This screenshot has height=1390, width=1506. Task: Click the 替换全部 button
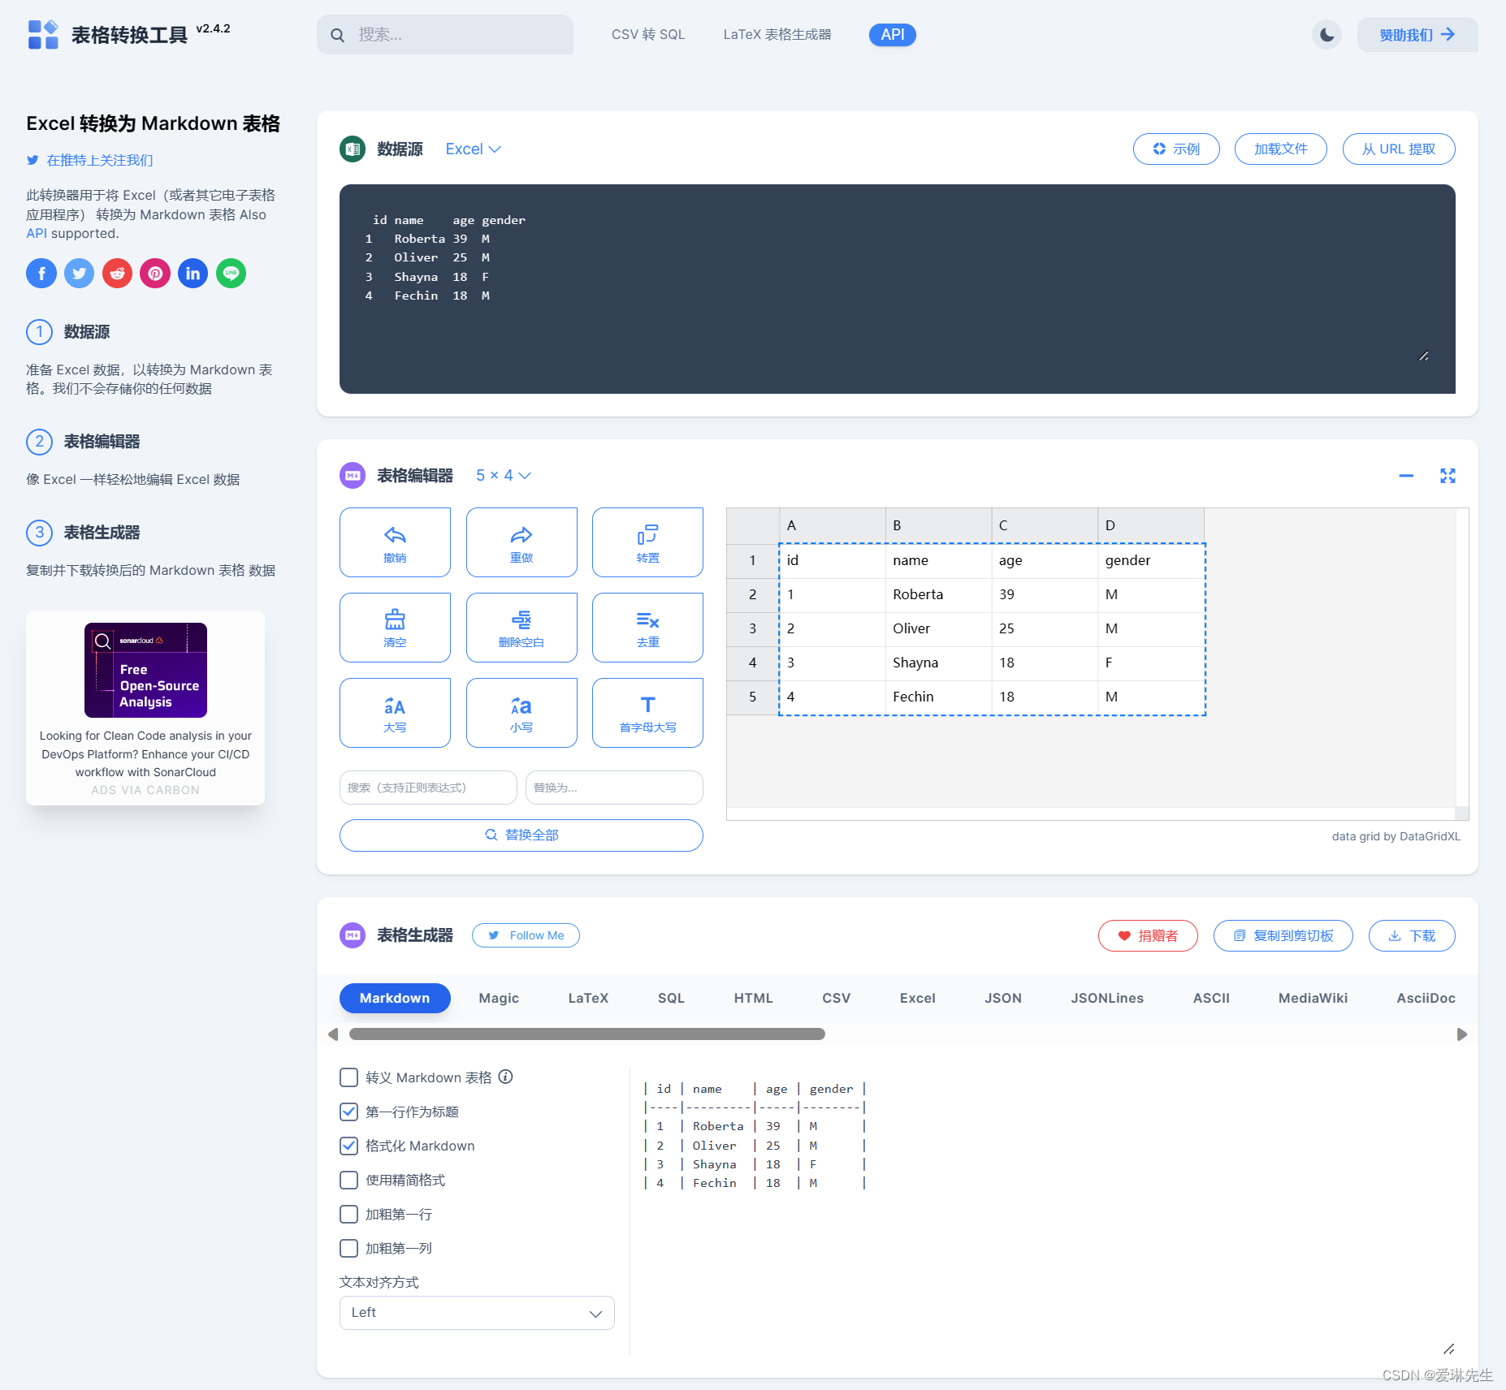coord(521,835)
